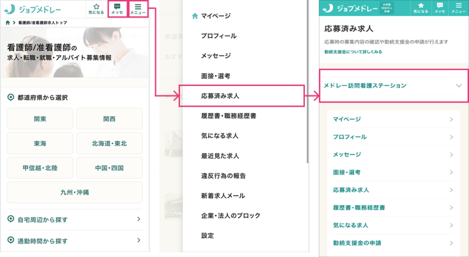This screenshot has height=257, width=469.
Task: Select 北海道・東北 region button
Action: click(110, 143)
